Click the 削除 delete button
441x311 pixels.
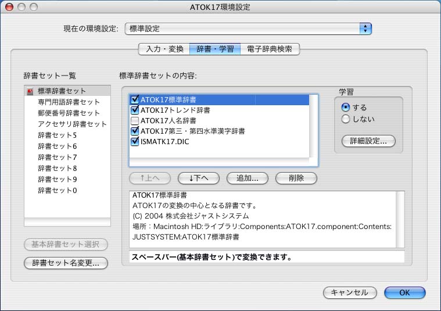coord(296,178)
